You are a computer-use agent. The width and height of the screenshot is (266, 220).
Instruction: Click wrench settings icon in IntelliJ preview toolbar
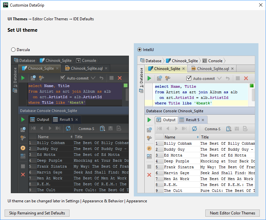tap(168, 78)
